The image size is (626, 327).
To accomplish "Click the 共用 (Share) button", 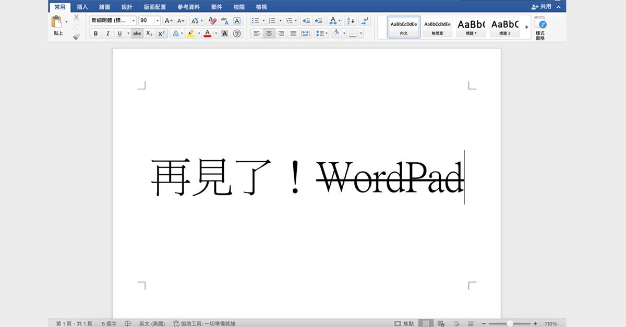I will [541, 7].
